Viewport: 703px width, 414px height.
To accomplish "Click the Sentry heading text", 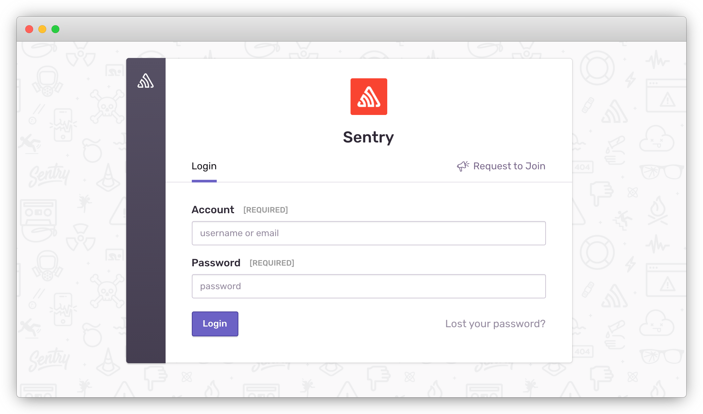I will [368, 137].
